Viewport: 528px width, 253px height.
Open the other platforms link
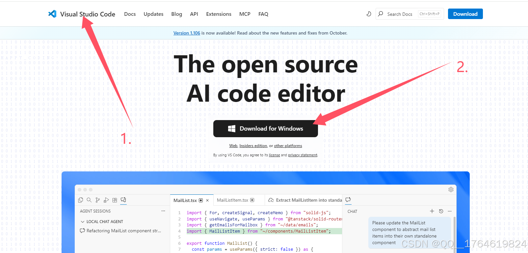288,146
